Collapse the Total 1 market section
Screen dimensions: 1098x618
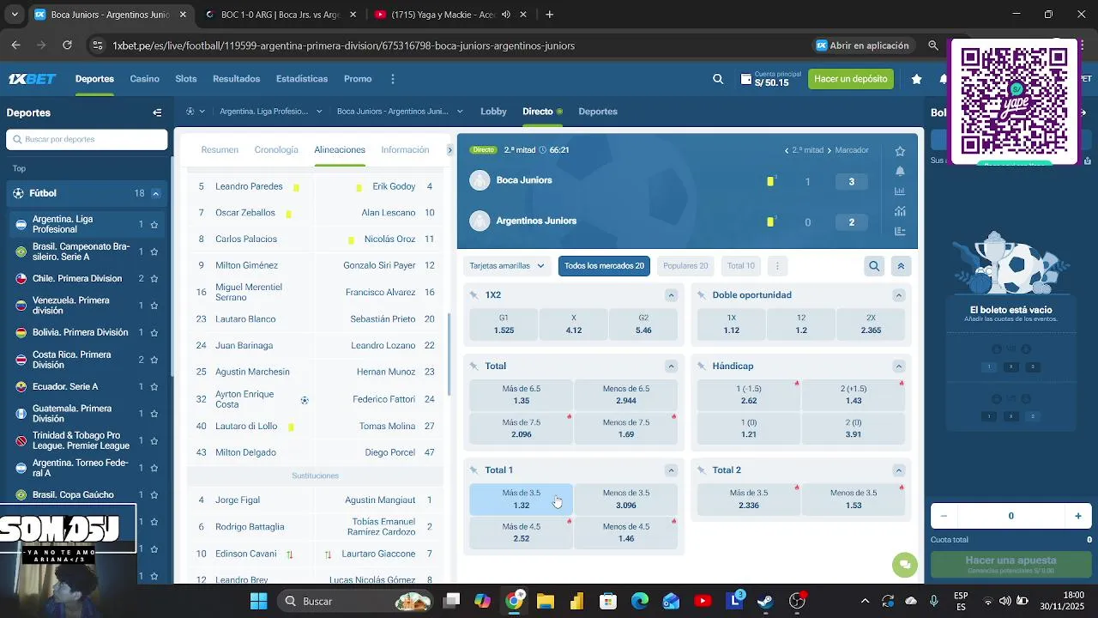pyautogui.click(x=671, y=470)
